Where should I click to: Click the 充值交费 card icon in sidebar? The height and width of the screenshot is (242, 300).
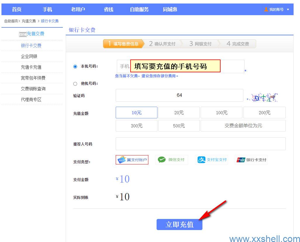tap(22, 34)
